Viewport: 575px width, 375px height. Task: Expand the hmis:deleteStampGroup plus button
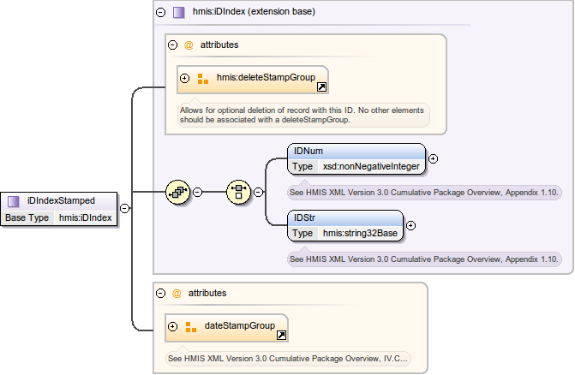point(185,79)
